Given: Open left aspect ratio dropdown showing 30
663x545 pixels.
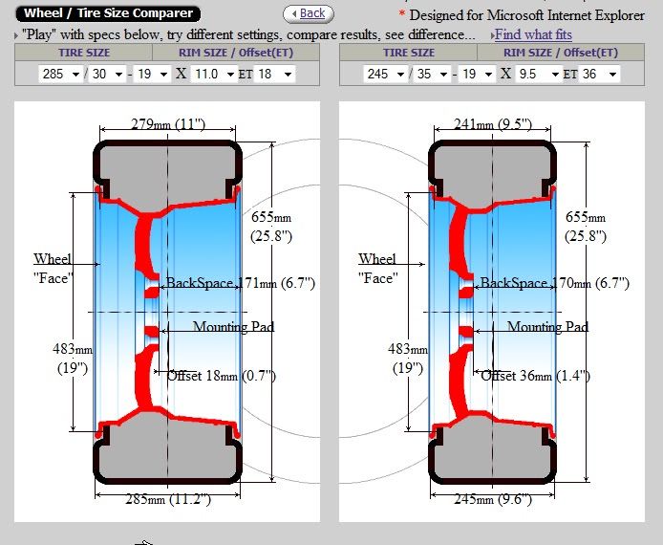Looking at the screenshot, I should click(107, 74).
